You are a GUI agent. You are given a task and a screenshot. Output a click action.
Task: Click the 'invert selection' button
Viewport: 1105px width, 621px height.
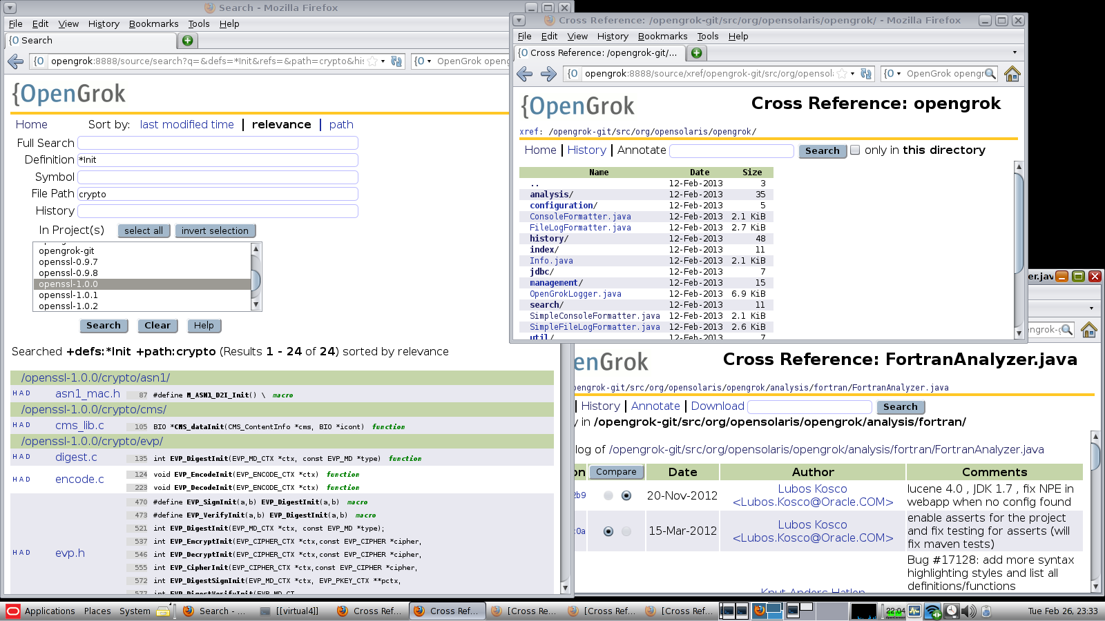coord(215,230)
